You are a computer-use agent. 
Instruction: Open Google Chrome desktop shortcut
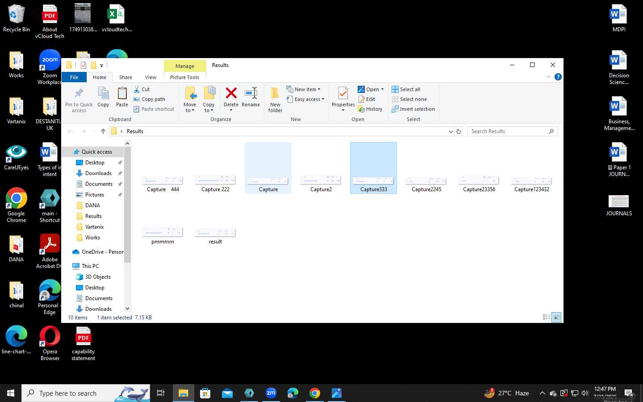tap(17, 205)
